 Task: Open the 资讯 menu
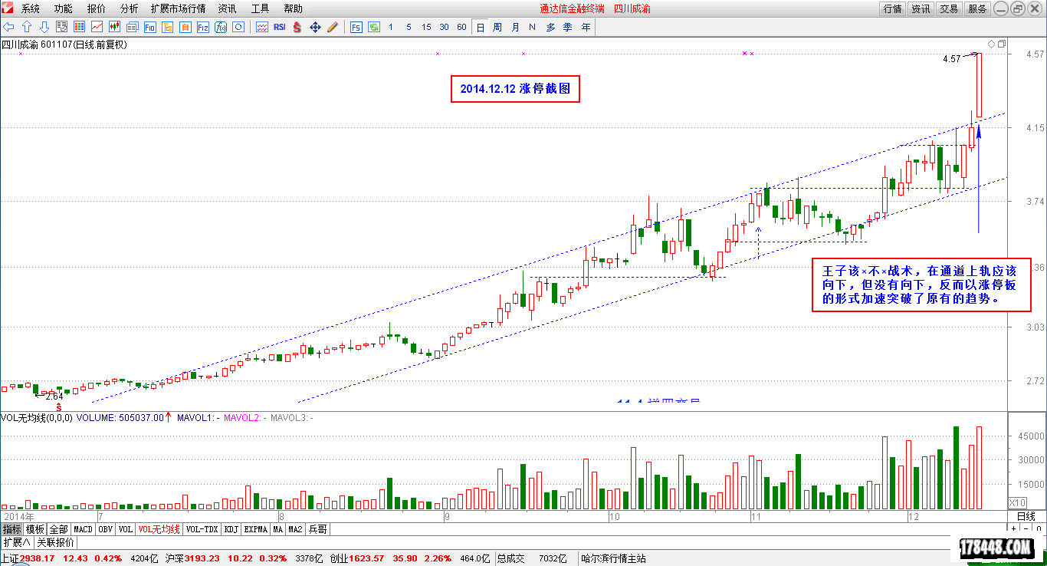click(x=227, y=8)
